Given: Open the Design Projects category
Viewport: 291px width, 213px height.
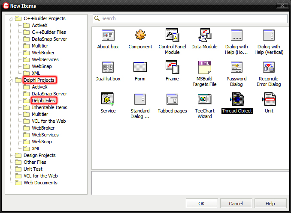Looking at the screenshot, I should coord(39,155).
